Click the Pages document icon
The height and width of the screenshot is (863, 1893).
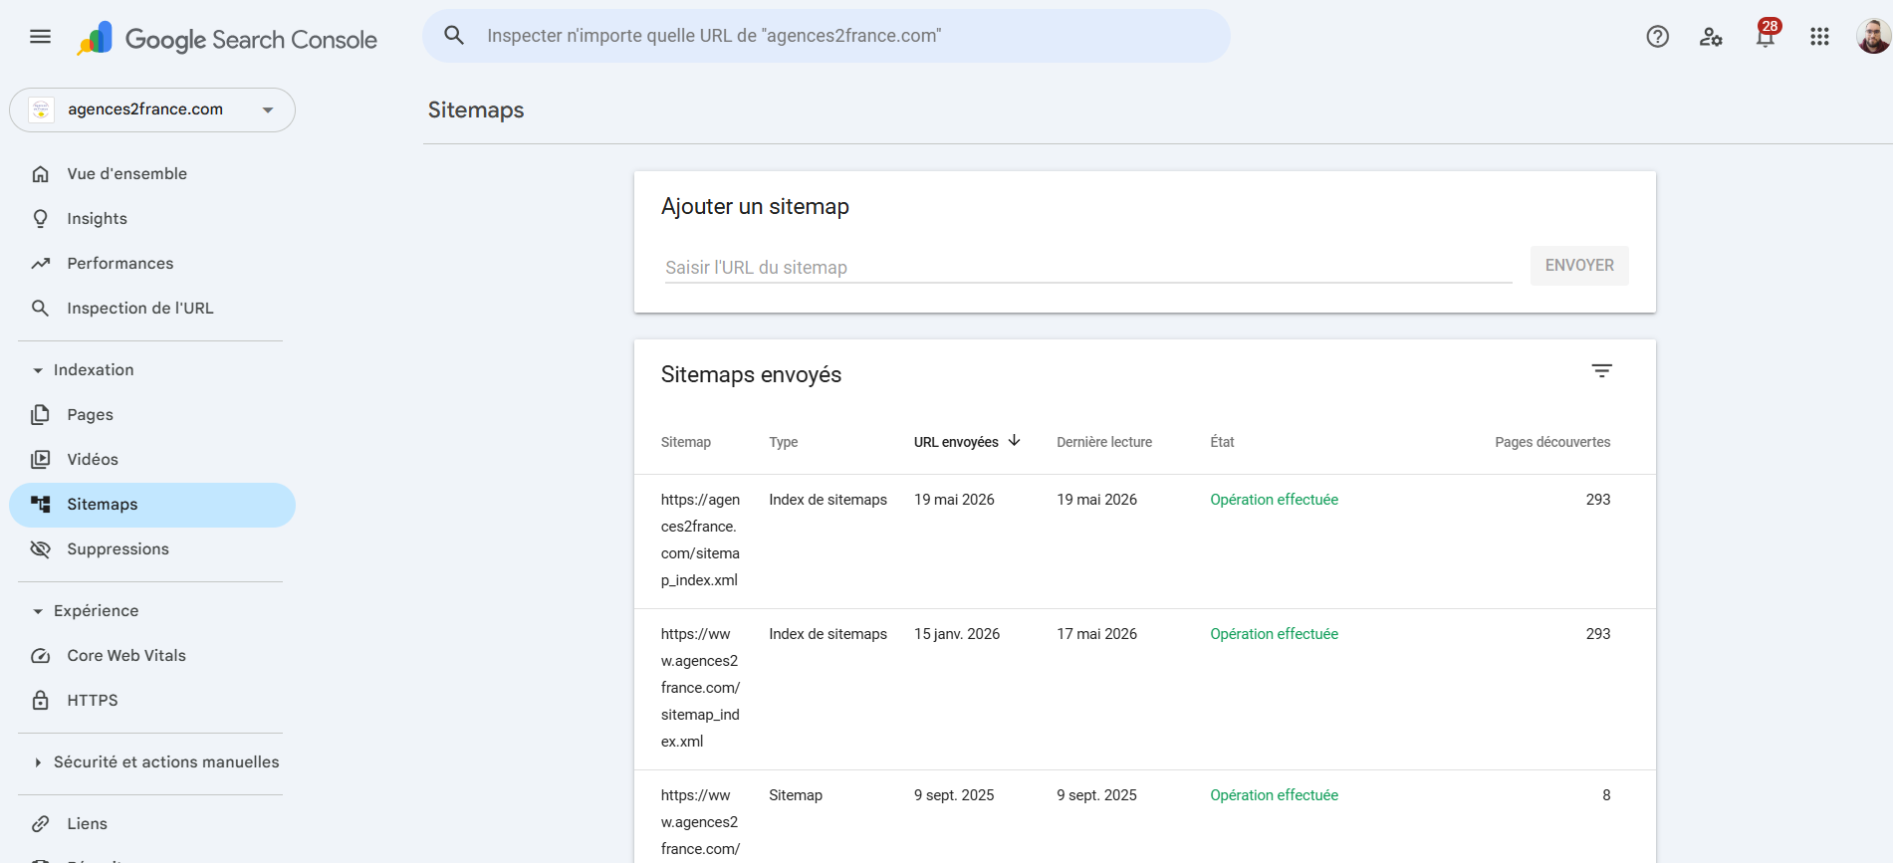[x=41, y=415]
